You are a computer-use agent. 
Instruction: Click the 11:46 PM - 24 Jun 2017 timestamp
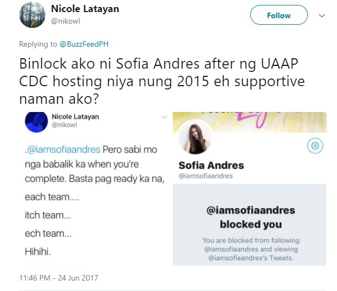click(59, 278)
